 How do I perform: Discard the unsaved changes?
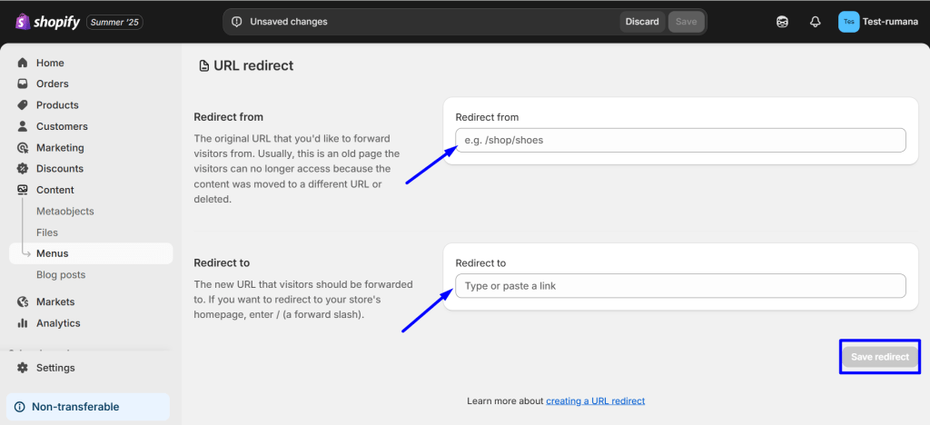[642, 22]
